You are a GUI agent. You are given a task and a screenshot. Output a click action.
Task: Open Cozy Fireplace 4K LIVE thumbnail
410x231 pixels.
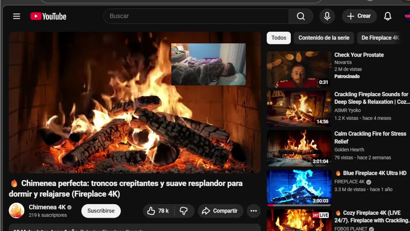[x=299, y=220]
